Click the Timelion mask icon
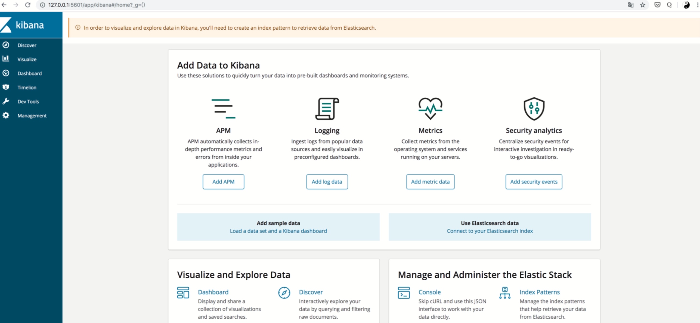Viewport: 700px width, 323px height. [x=6, y=87]
